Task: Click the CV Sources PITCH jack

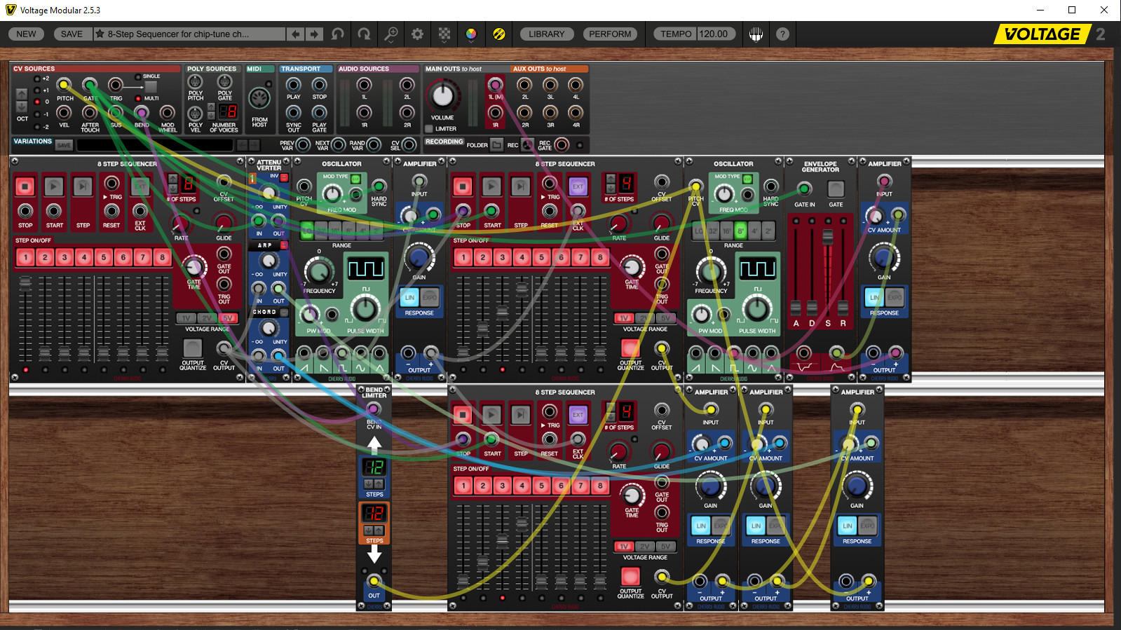Action: (64, 85)
